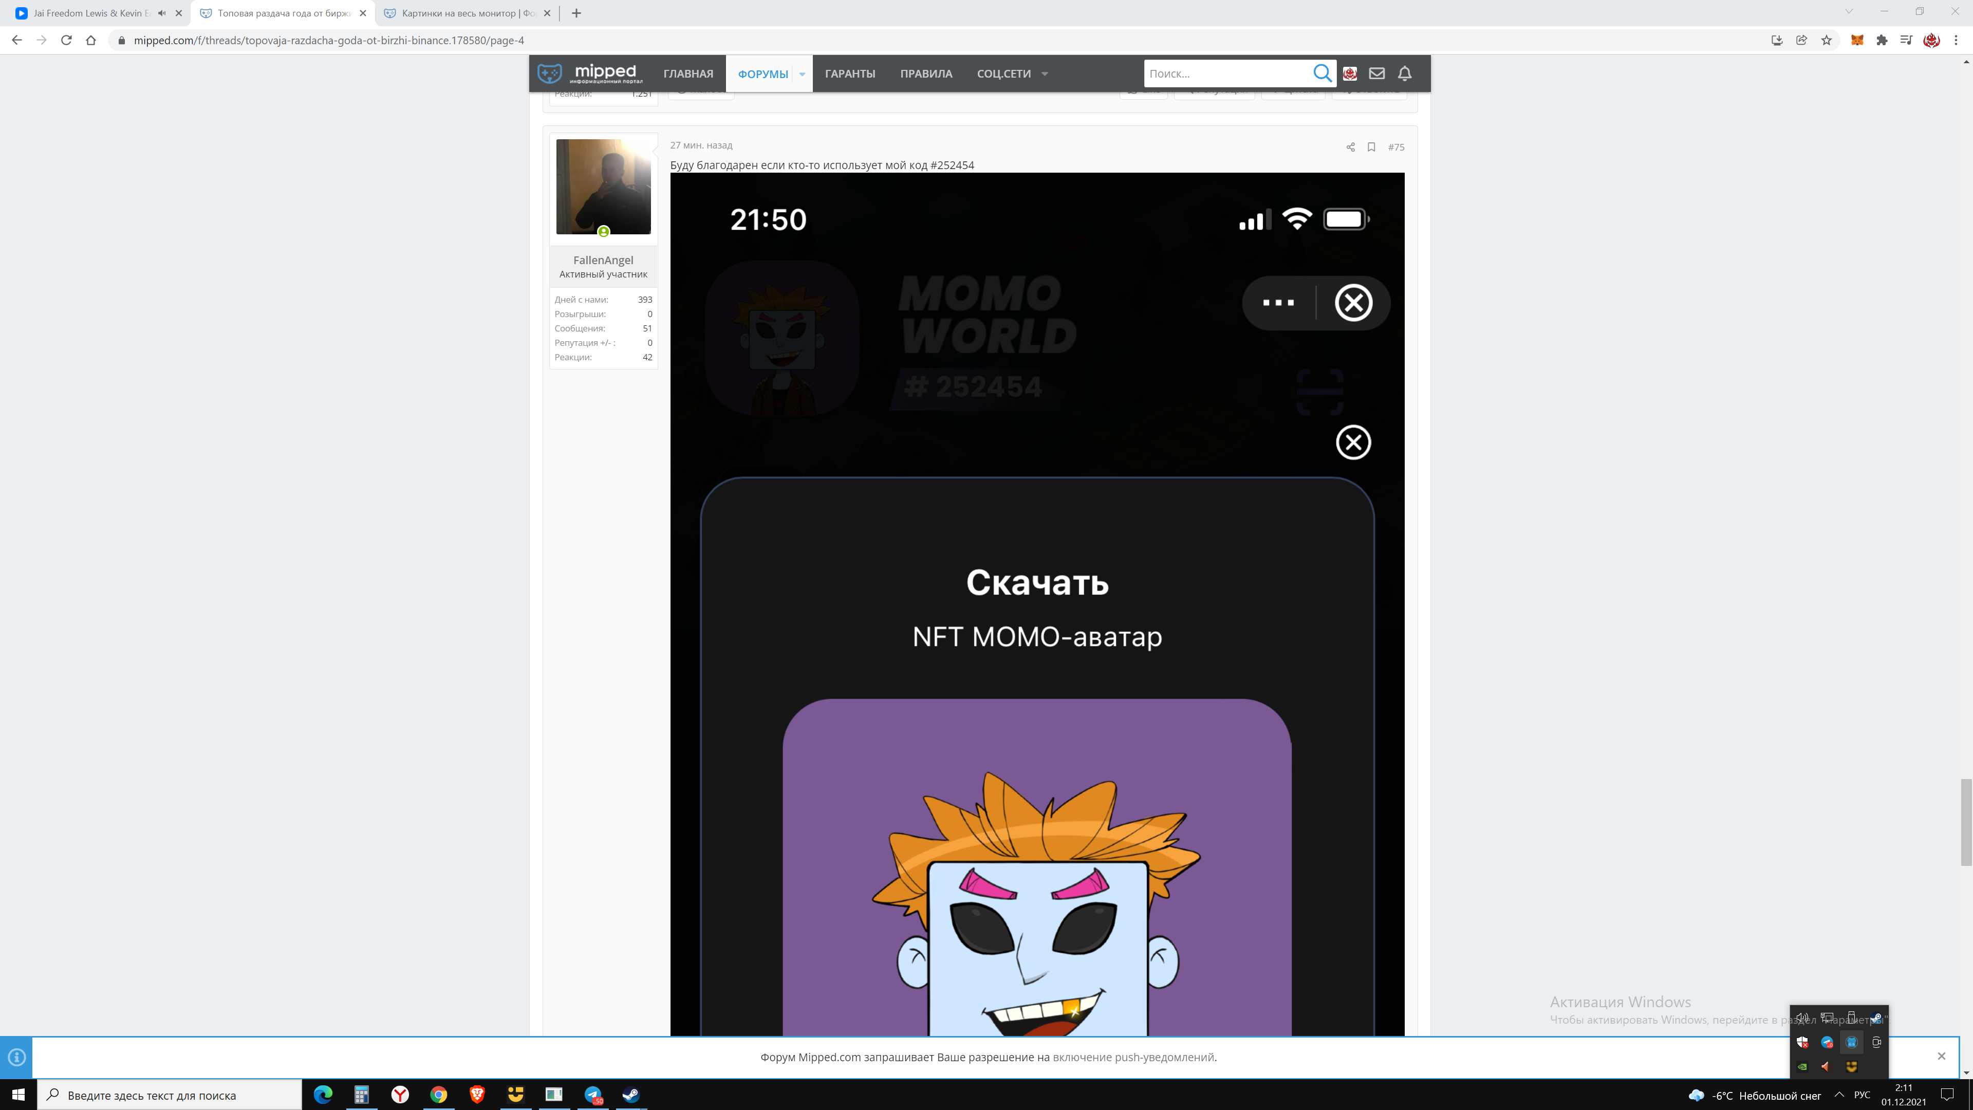The image size is (1973, 1110).
Task: Reload the current page
Action: pos(67,41)
